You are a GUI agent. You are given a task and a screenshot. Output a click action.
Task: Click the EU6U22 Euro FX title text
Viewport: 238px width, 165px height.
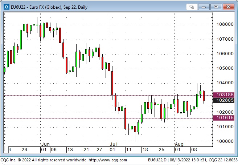coord(49,7)
